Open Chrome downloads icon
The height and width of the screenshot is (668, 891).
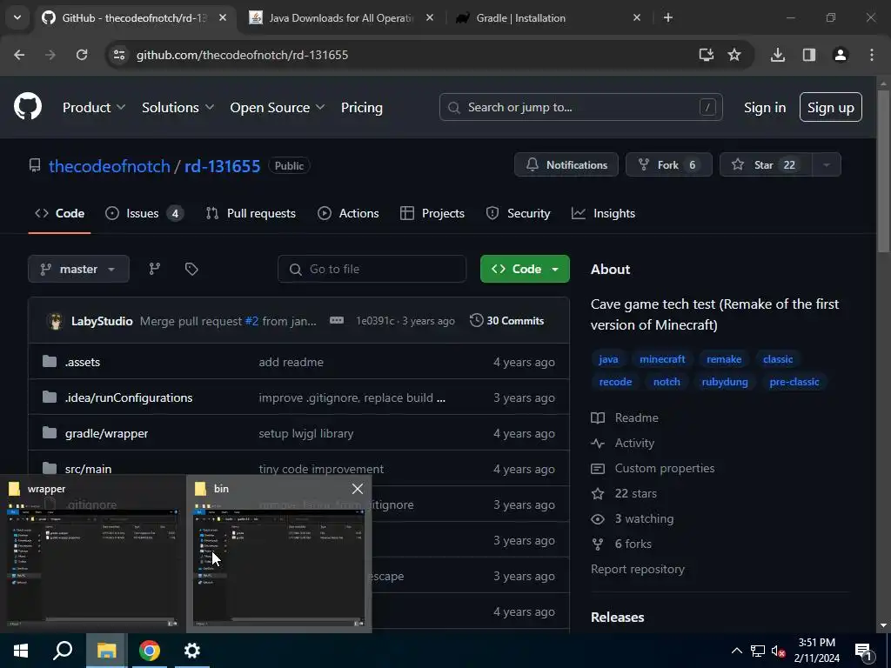[x=778, y=55]
